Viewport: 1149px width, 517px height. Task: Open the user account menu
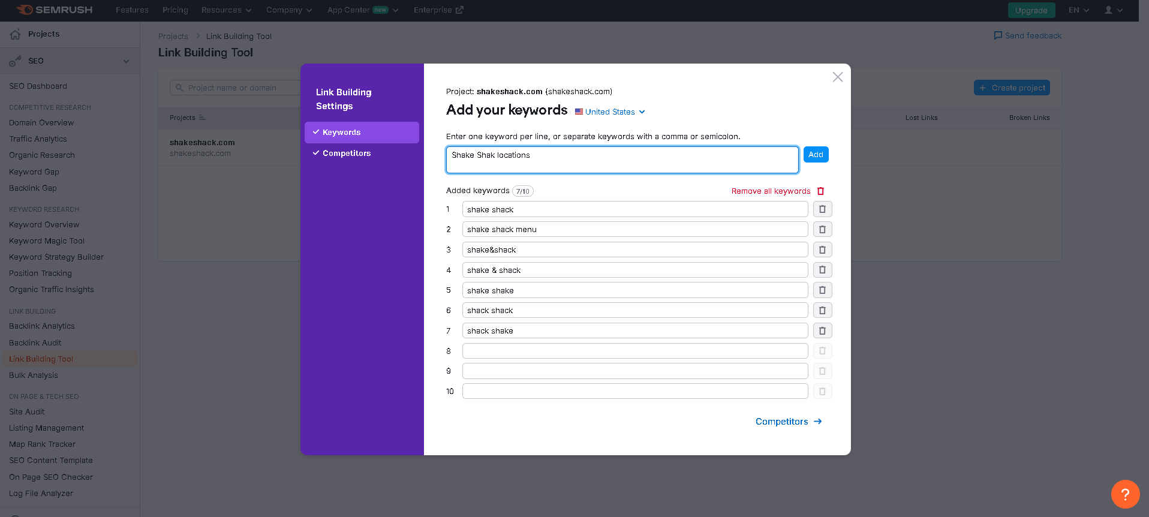[x=1114, y=10]
